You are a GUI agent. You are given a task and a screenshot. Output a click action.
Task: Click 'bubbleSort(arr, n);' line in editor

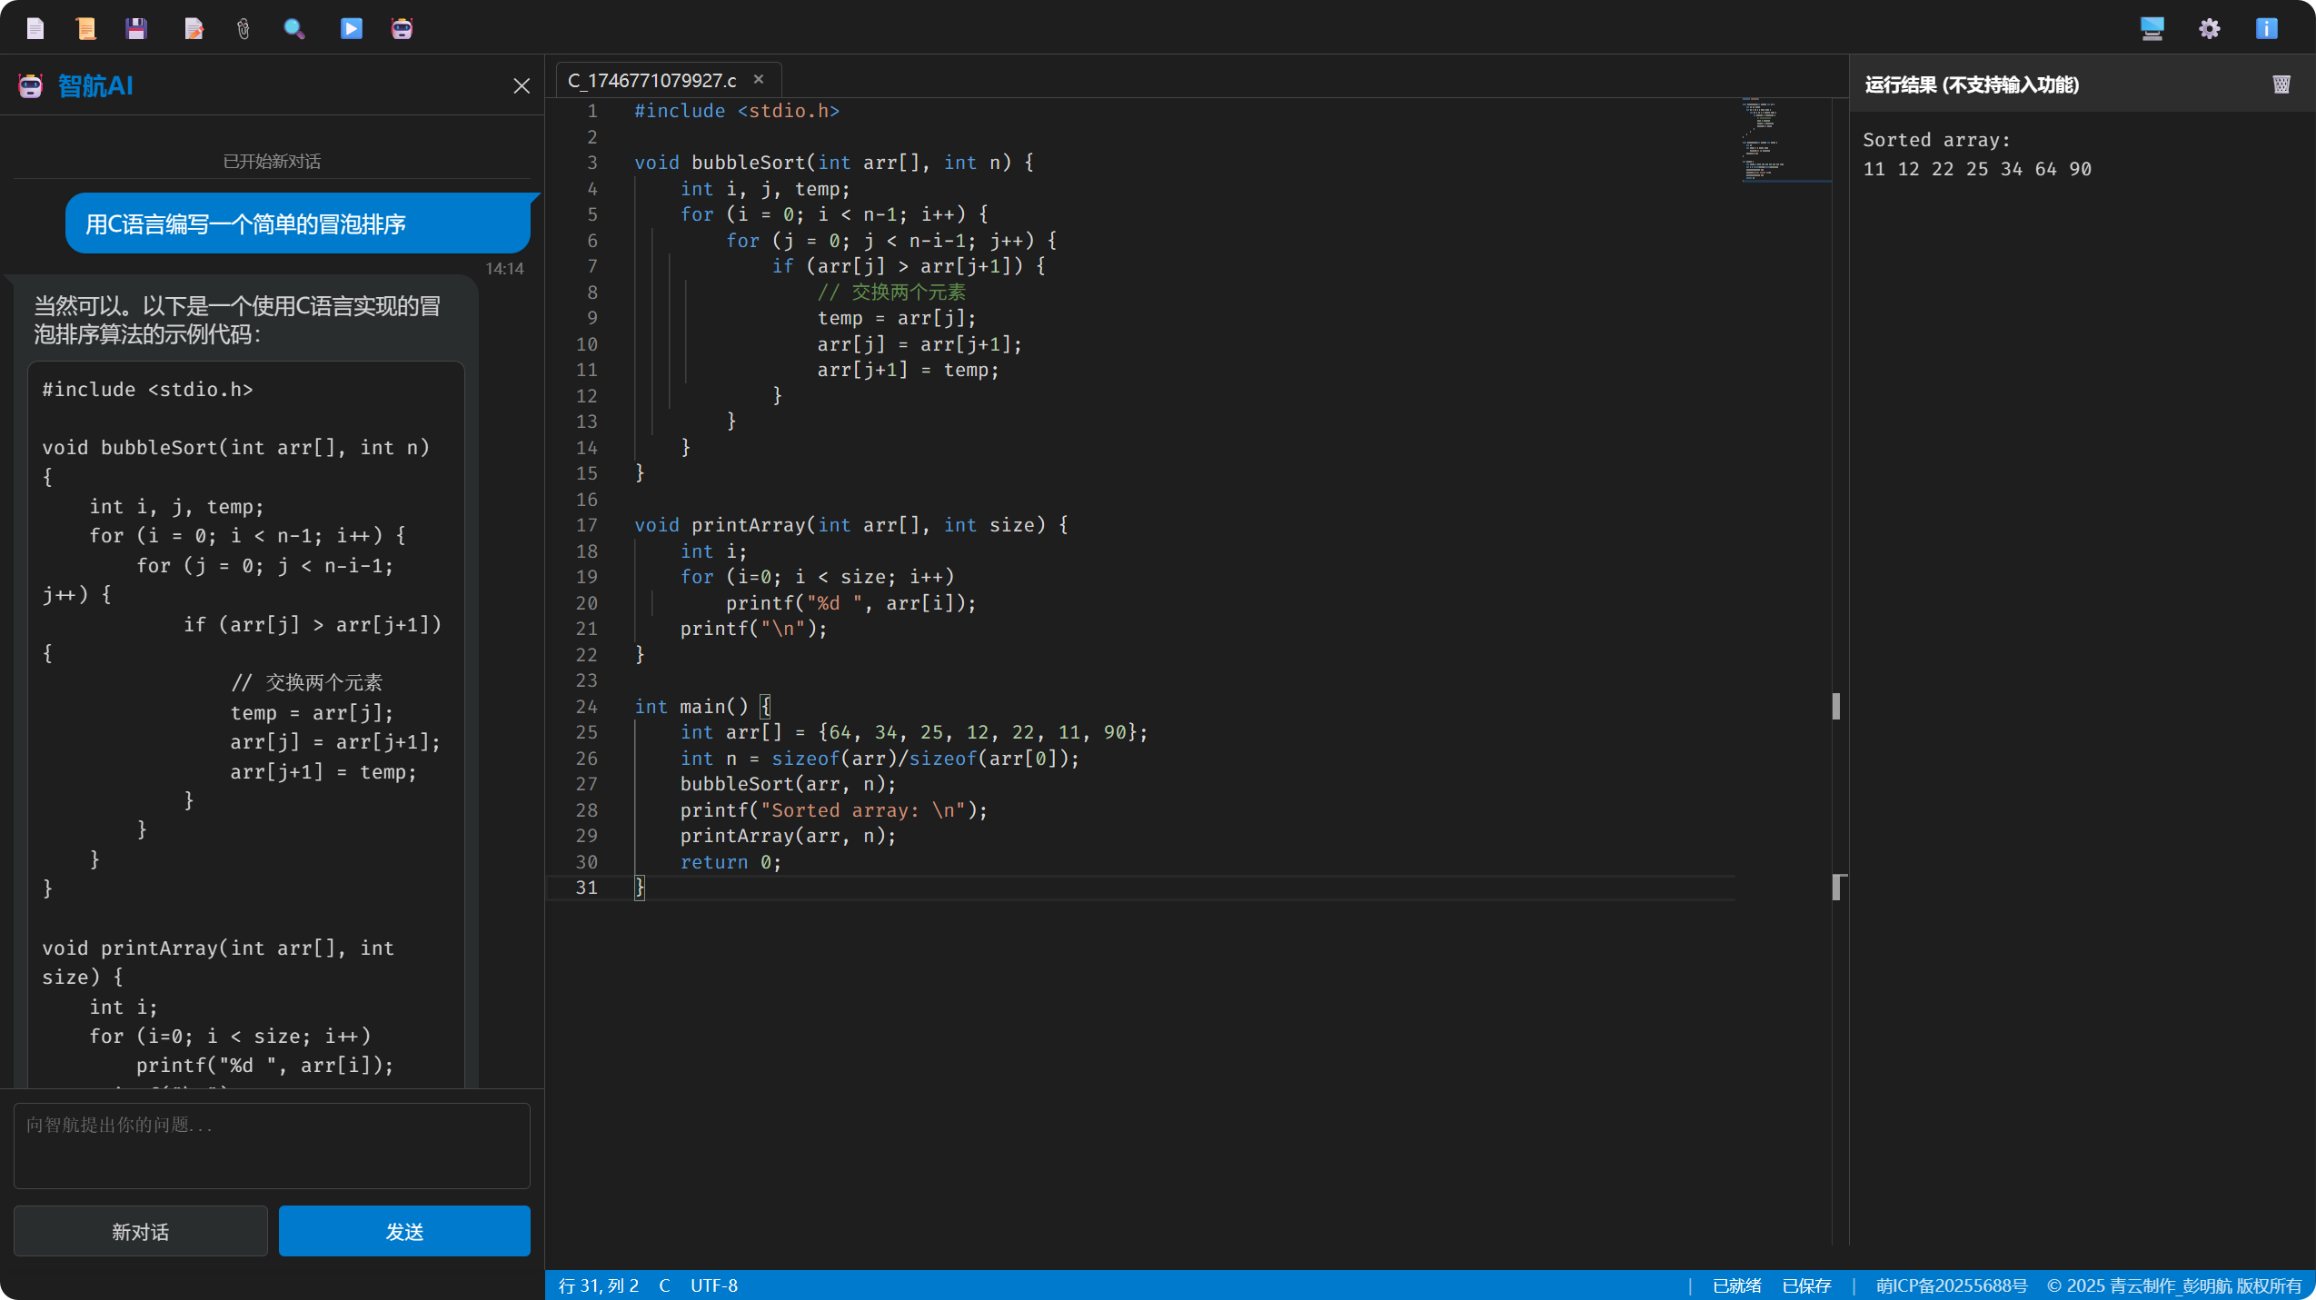click(788, 783)
